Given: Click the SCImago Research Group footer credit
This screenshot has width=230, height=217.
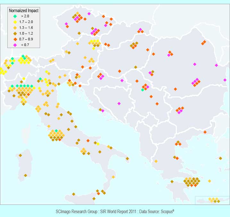Looking at the screenshot, I should (115, 212).
